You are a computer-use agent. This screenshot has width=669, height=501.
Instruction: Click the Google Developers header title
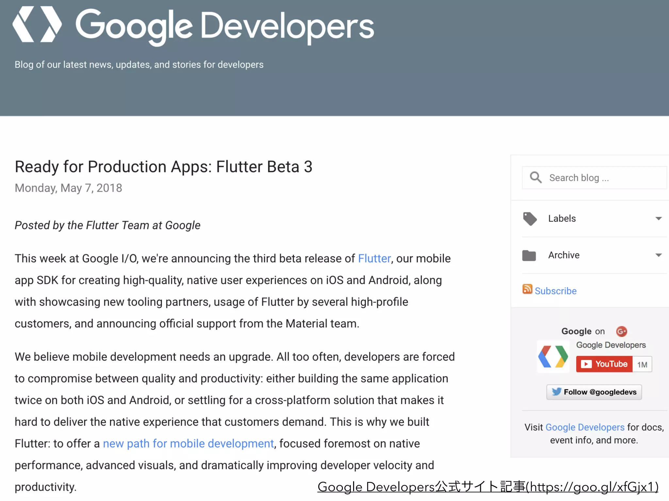[225, 27]
